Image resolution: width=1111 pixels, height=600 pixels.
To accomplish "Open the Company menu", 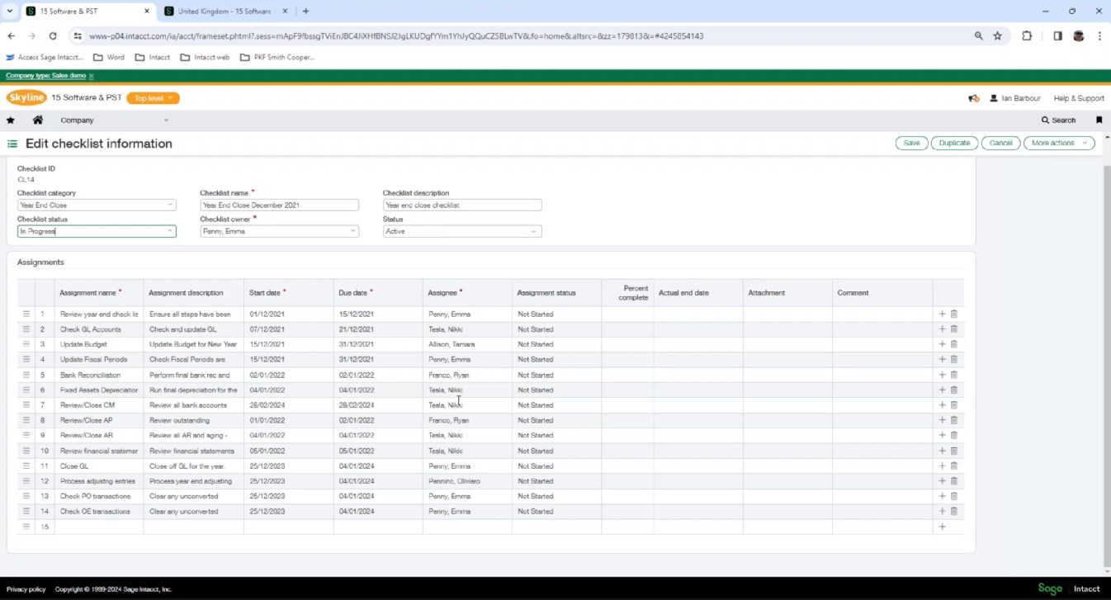I will coord(77,120).
